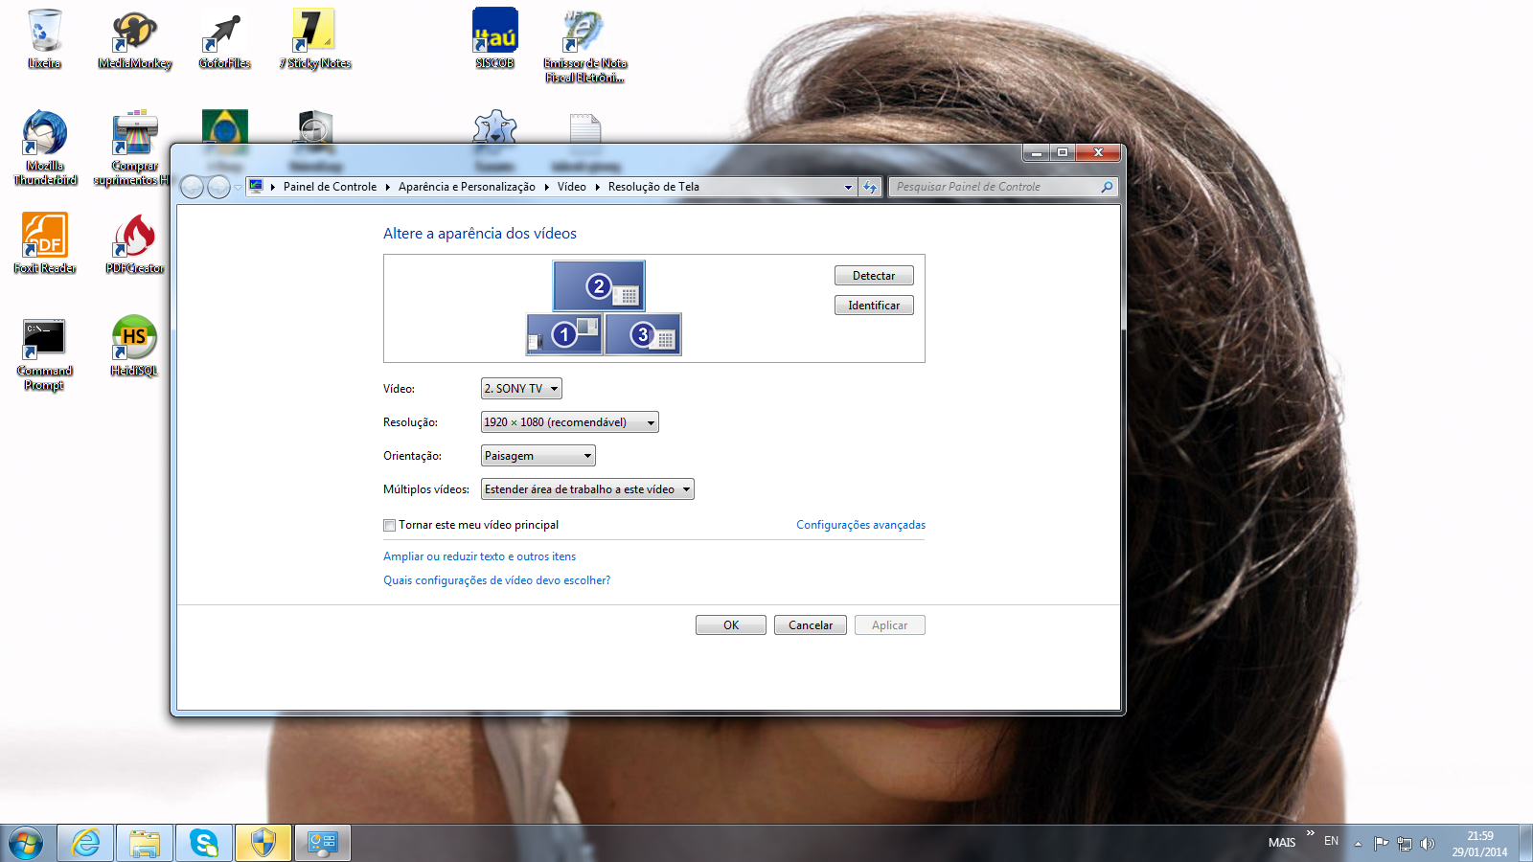The height and width of the screenshot is (862, 1533).
Task: Open the Vídeo dropdown showing SONY TV
Action: [x=521, y=389]
